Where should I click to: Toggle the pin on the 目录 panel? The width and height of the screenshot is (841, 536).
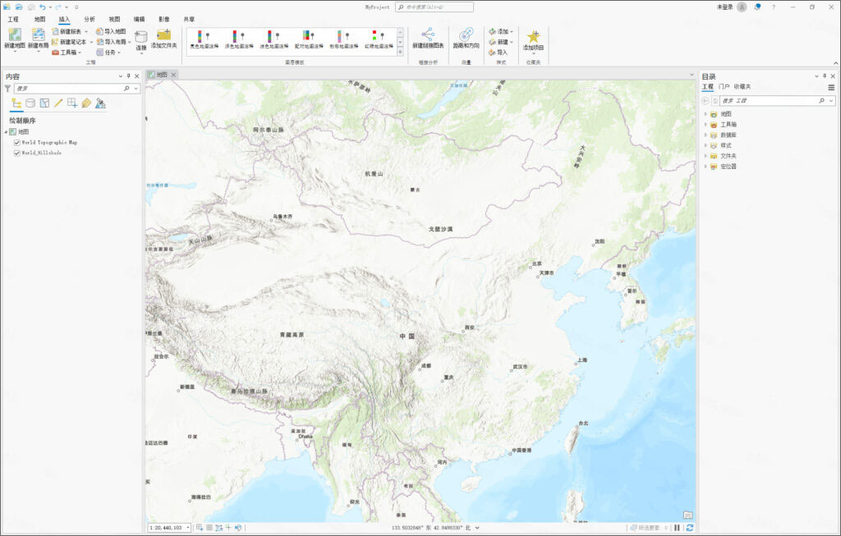(x=824, y=76)
